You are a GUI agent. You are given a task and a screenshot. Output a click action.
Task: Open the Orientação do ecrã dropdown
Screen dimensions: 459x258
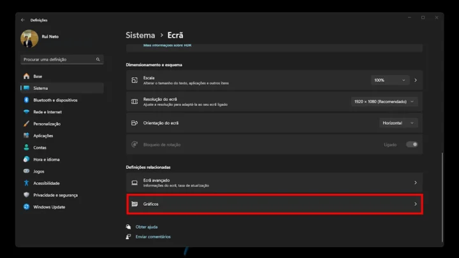click(399, 123)
